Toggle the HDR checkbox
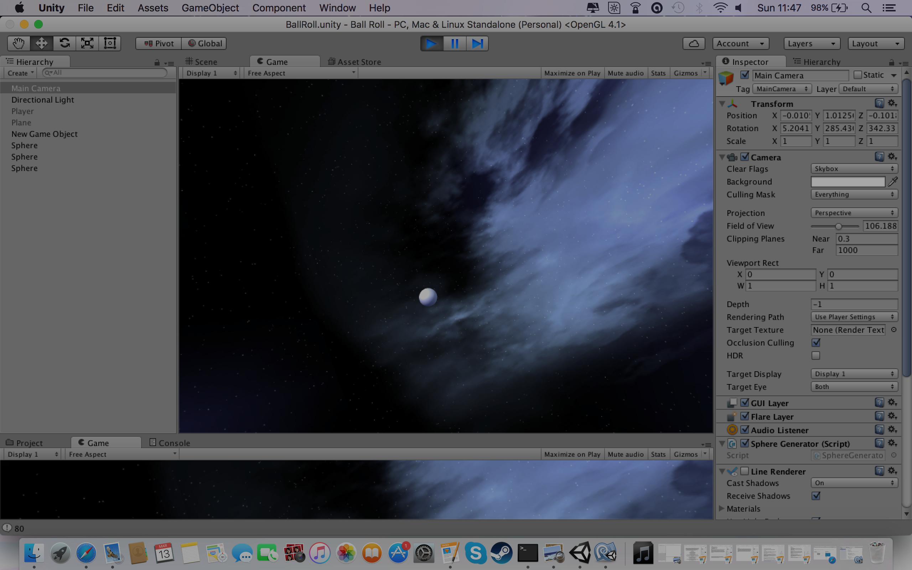 tap(816, 356)
